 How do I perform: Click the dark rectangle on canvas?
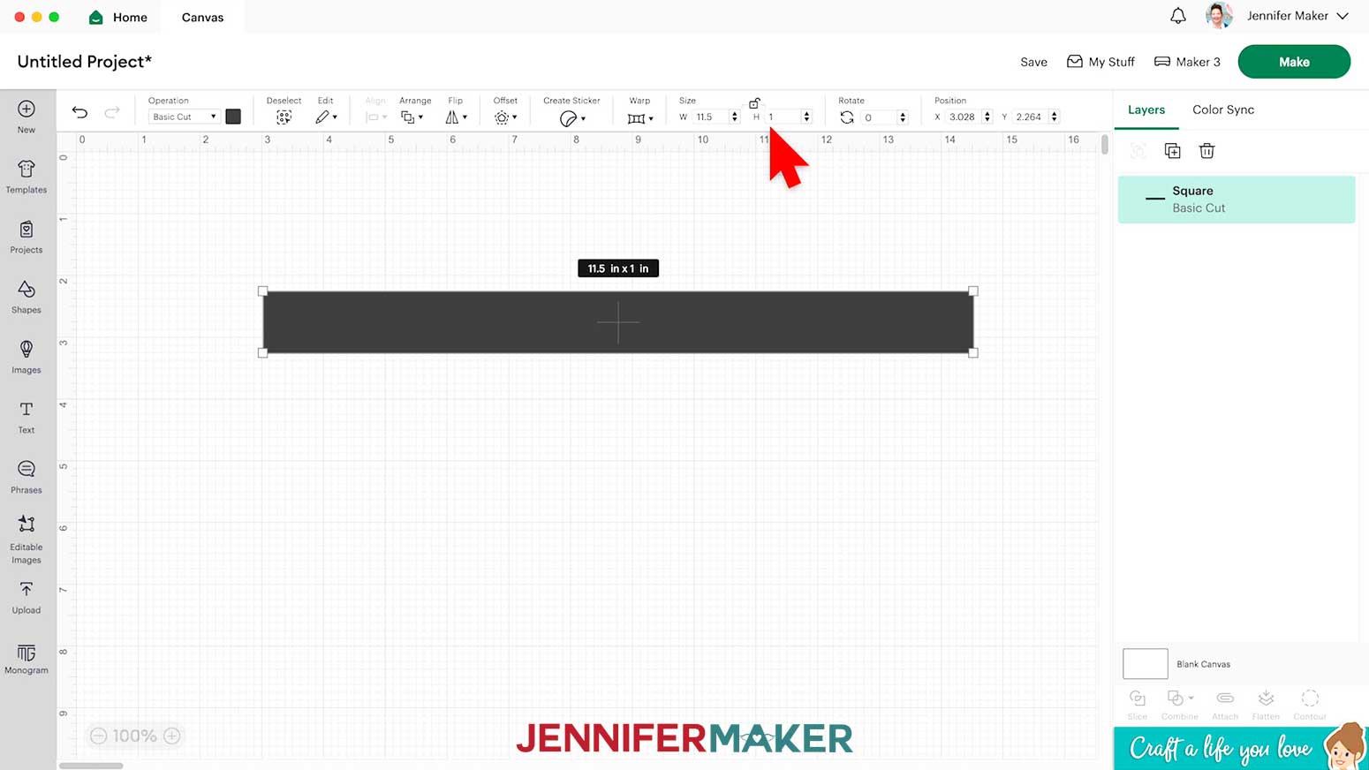(618, 322)
